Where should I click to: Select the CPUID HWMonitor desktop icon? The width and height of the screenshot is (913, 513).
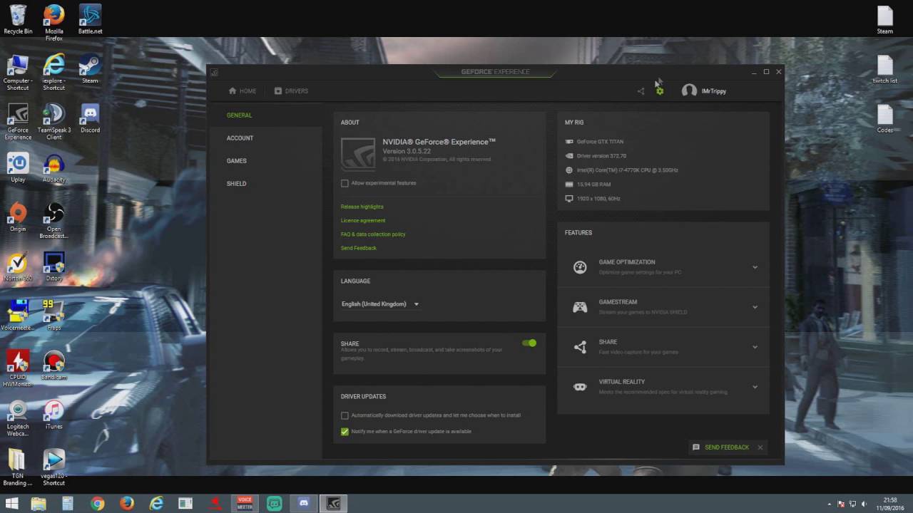pos(18,368)
